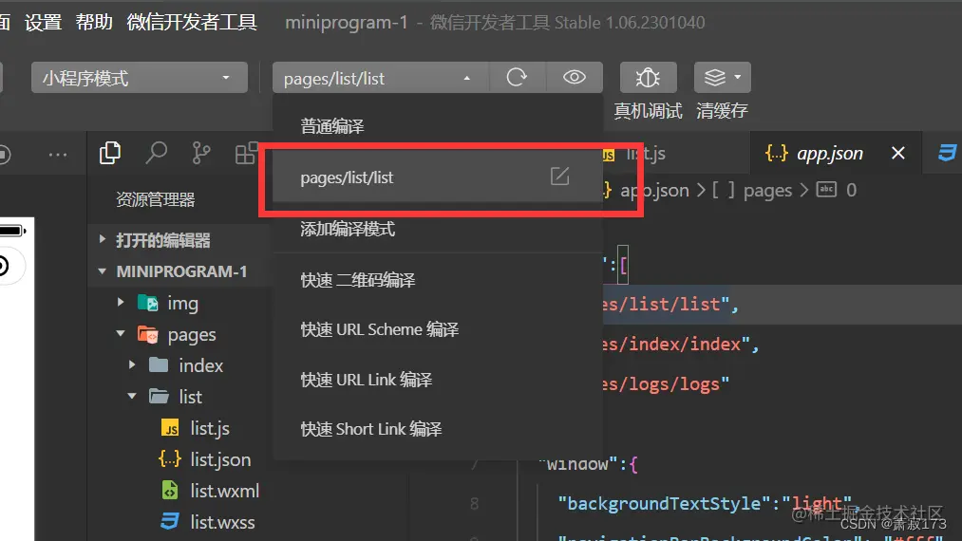Click the 清缓存 label
962x541 pixels.
722,111
